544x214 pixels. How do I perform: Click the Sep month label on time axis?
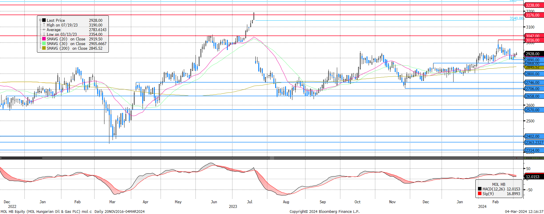coord(323,202)
